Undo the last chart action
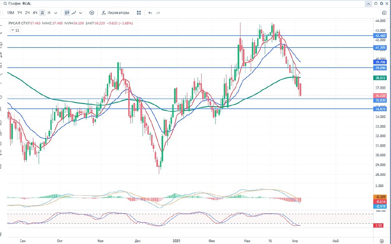 click(150, 13)
